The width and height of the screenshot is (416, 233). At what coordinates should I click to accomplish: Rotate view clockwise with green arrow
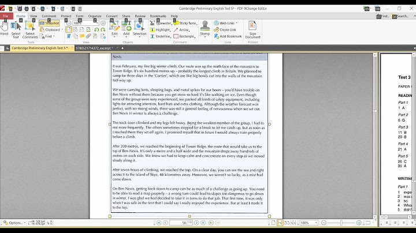(103, 29)
